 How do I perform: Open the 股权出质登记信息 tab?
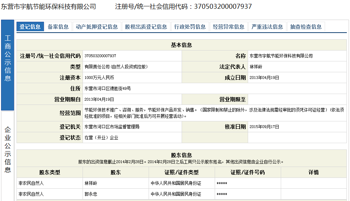(x=146, y=27)
